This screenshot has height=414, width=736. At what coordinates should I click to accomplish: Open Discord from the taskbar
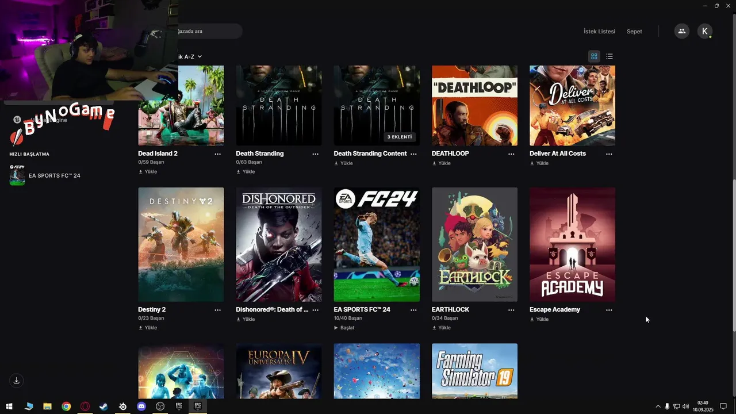141,407
